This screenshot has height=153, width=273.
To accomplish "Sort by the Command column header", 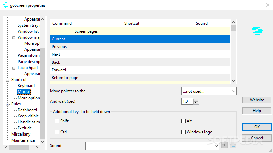I will (86, 23).
